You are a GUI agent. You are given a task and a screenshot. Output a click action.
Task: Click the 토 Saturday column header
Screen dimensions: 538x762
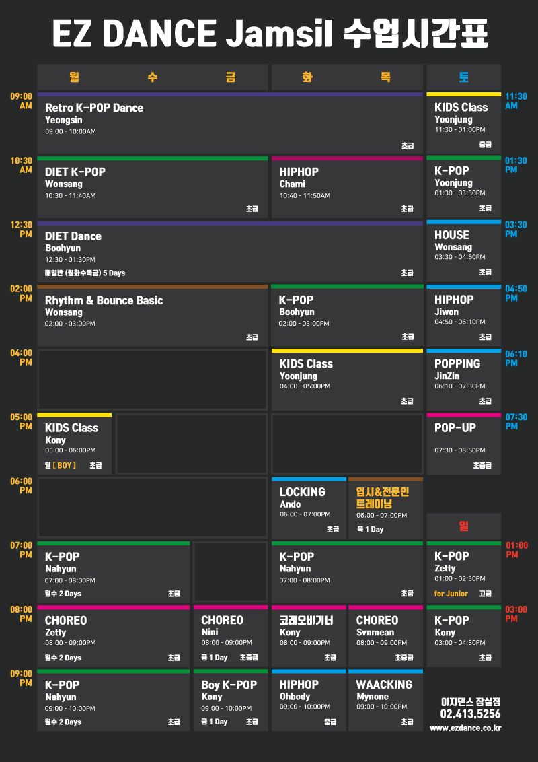coord(464,77)
